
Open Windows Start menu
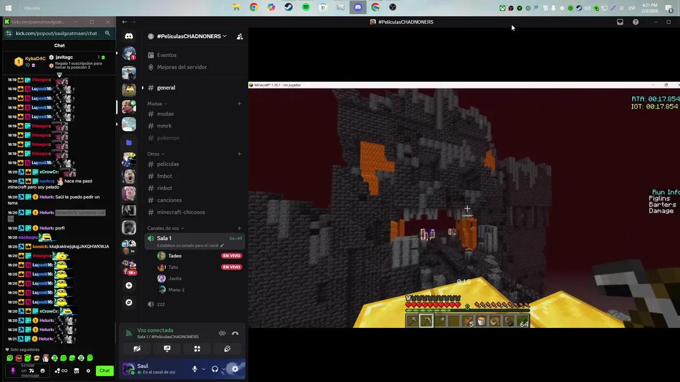(8, 7)
